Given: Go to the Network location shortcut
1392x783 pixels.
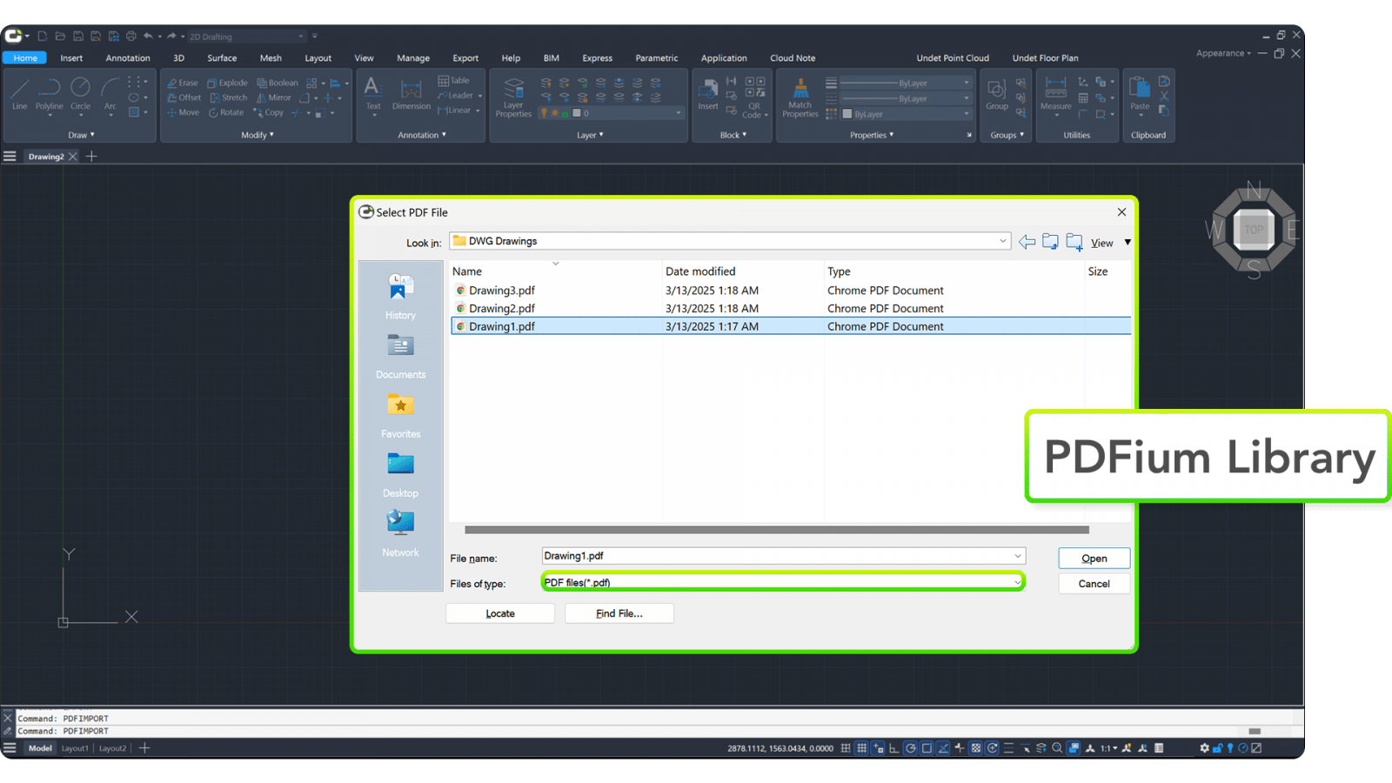Looking at the screenshot, I should (400, 533).
